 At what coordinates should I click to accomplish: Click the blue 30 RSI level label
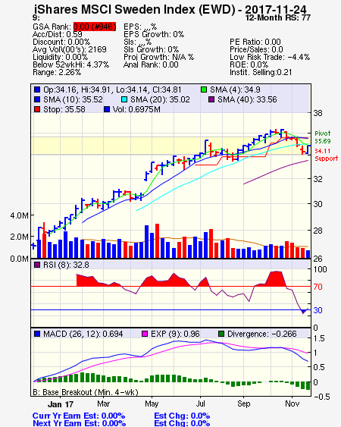[x=318, y=310]
